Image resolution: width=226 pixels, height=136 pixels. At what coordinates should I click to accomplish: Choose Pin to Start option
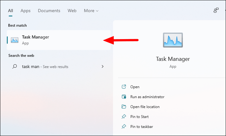pyautogui.click(x=139, y=117)
